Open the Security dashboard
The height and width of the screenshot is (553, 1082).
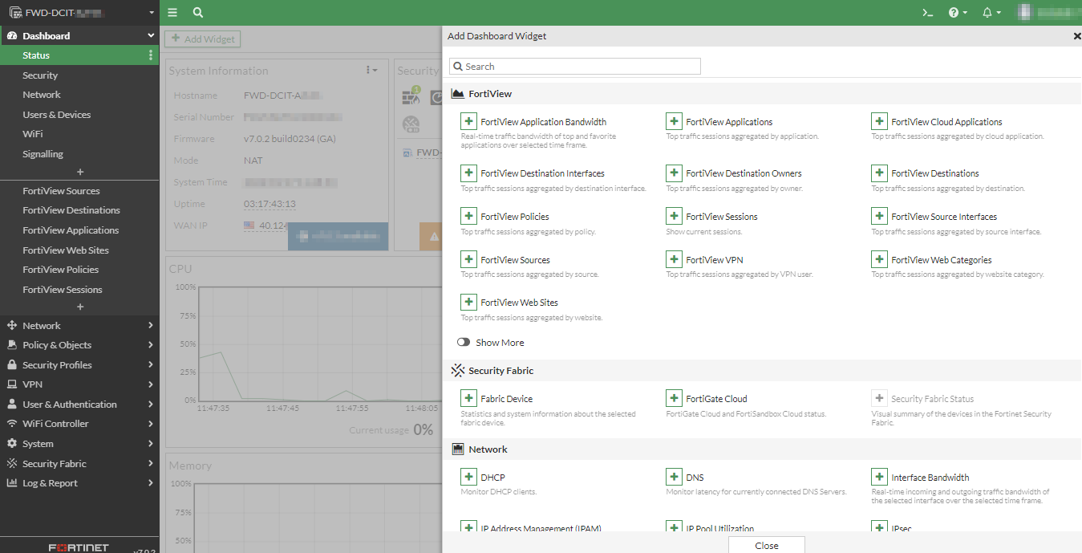[40, 75]
